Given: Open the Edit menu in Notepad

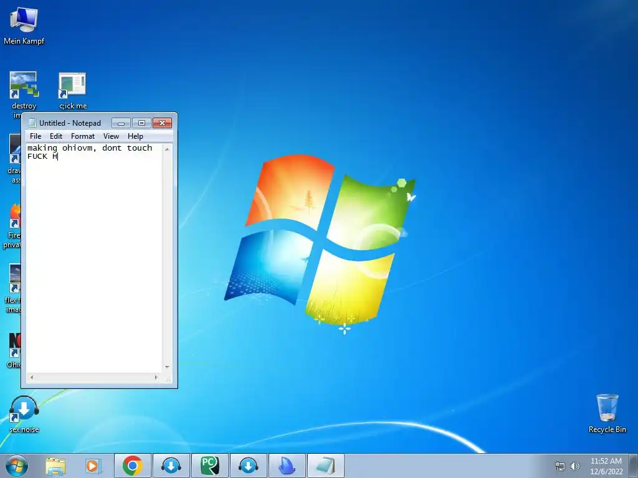Looking at the screenshot, I should click(x=55, y=136).
